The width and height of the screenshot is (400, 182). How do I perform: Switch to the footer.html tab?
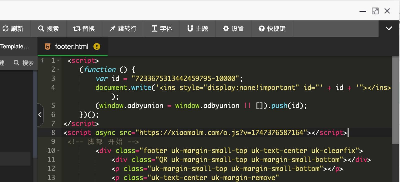point(71,47)
